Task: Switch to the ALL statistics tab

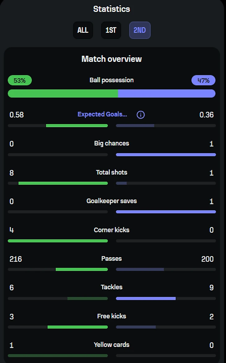Action: pyautogui.click(x=83, y=30)
